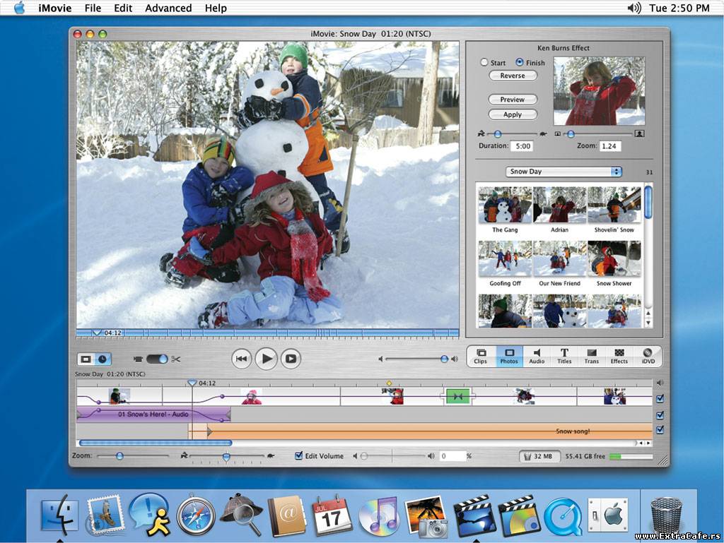Viewport: 724px width, 543px height.
Task: Toggle the video track checkbox
Action: tap(660, 398)
